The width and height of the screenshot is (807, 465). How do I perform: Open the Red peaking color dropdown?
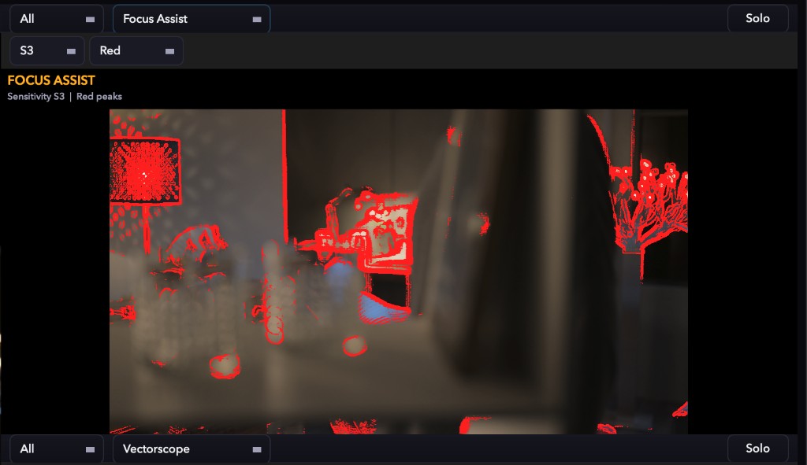click(136, 51)
